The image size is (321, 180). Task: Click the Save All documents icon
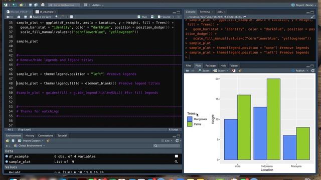[36, 5]
